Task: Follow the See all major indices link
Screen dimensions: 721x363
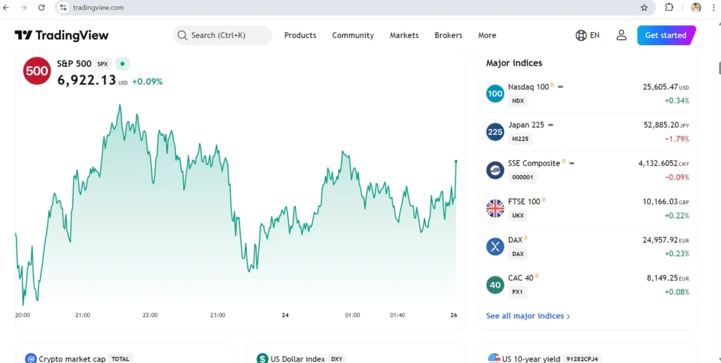Action: tap(528, 316)
